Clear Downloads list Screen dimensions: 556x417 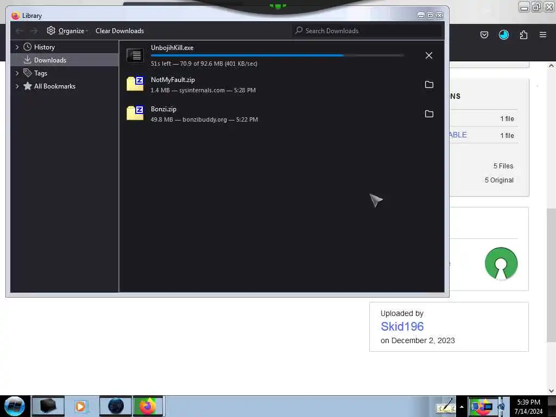pos(119,31)
